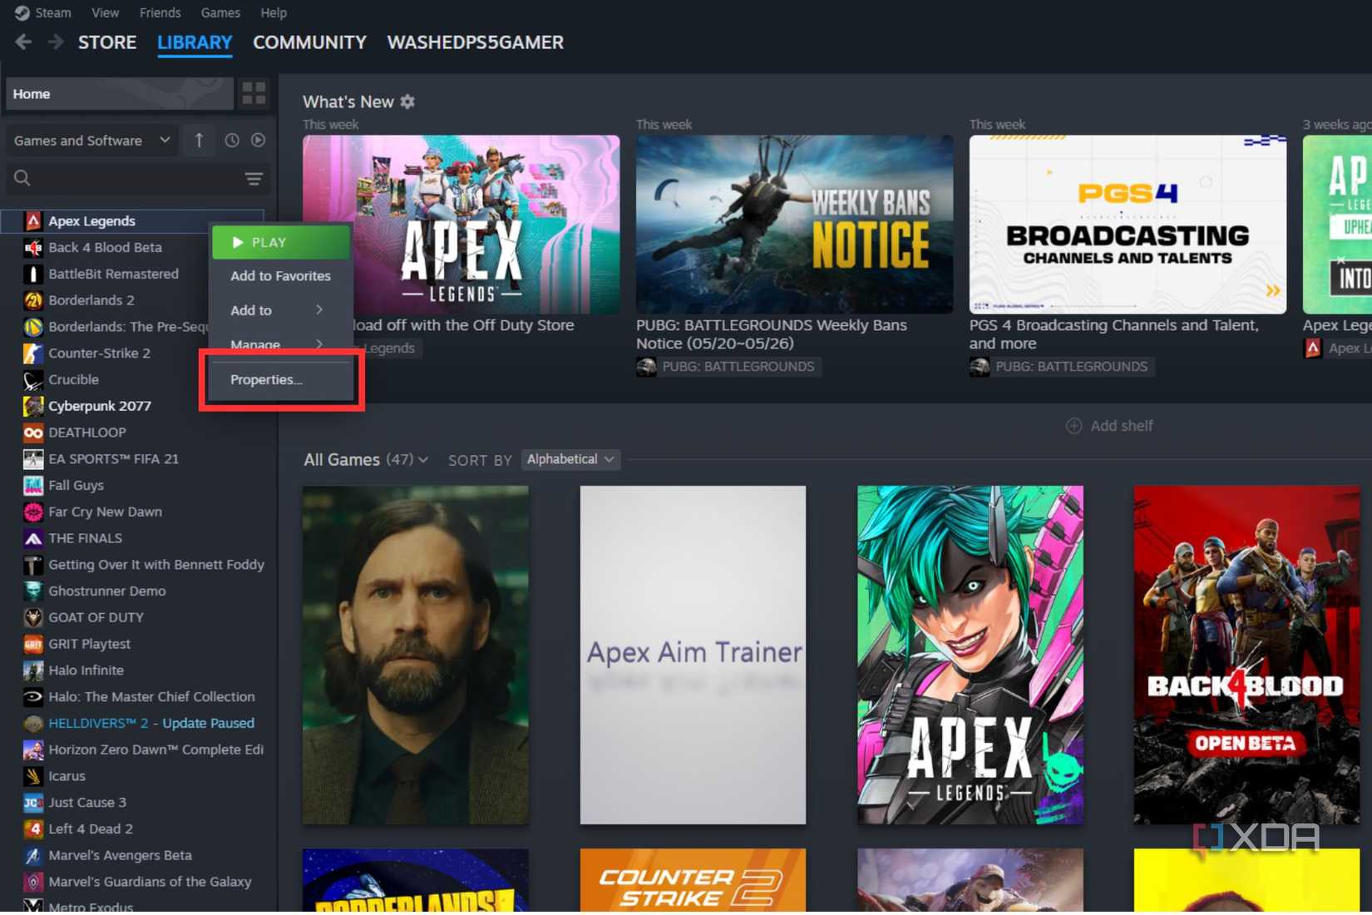Screen dimensions: 1372x915
Task: Click the forward navigation arrow
Action: click(x=55, y=42)
